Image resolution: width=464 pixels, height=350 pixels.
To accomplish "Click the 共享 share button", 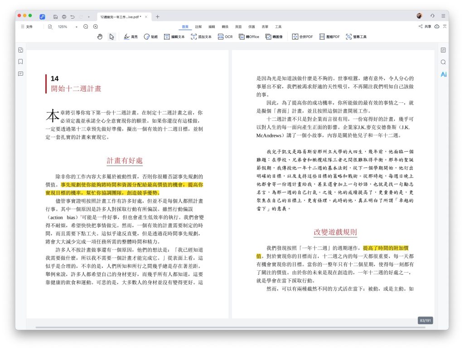I will tap(425, 27).
